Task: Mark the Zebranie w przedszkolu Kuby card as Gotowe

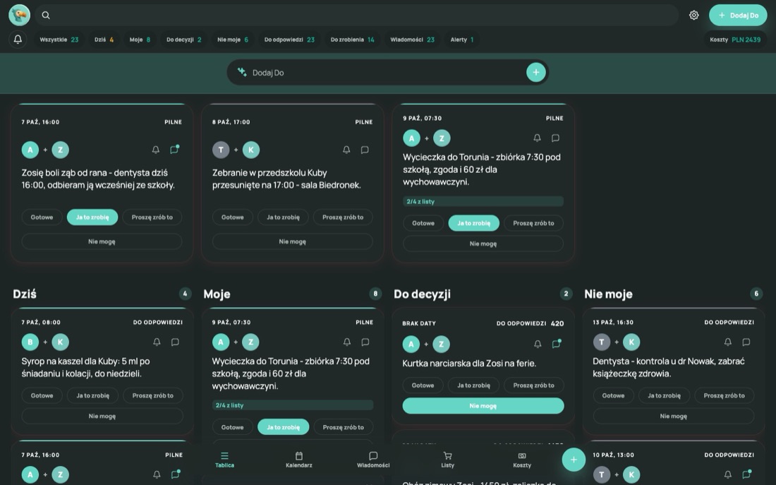Action: pos(233,217)
